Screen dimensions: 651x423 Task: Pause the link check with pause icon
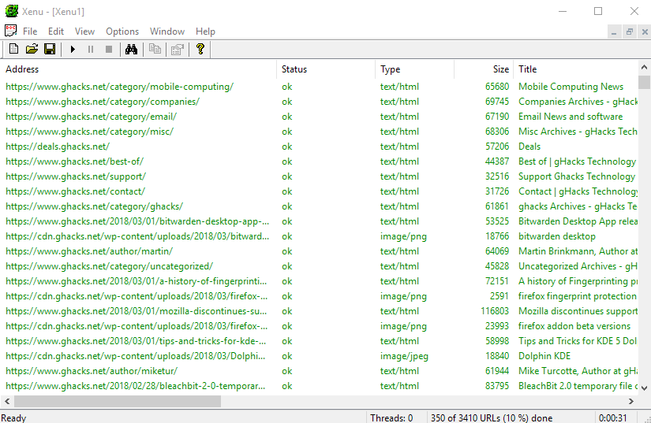pyautogui.click(x=91, y=50)
